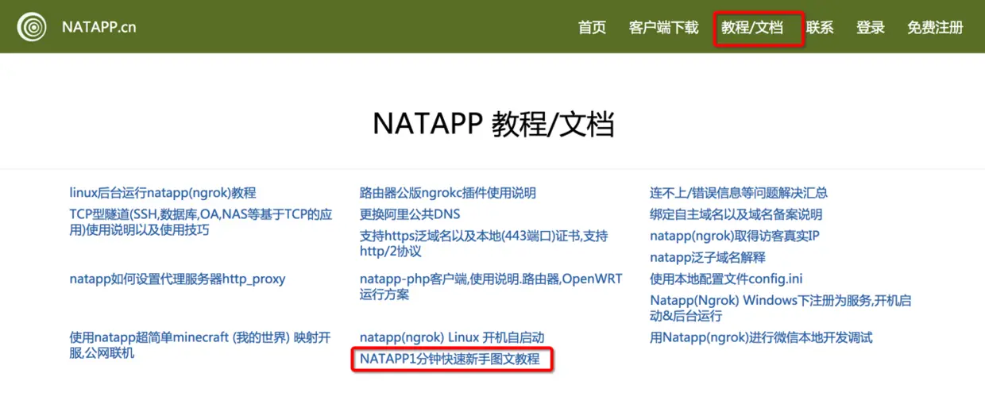Viewport: 985px width, 408px height.
Task: Open 路由器公版ngrokc插件使用说明 link
Action: [x=448, y=193]
